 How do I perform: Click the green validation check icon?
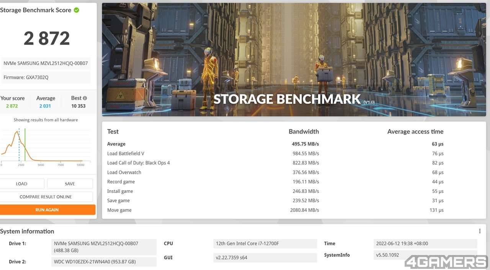tap(77, 10)
